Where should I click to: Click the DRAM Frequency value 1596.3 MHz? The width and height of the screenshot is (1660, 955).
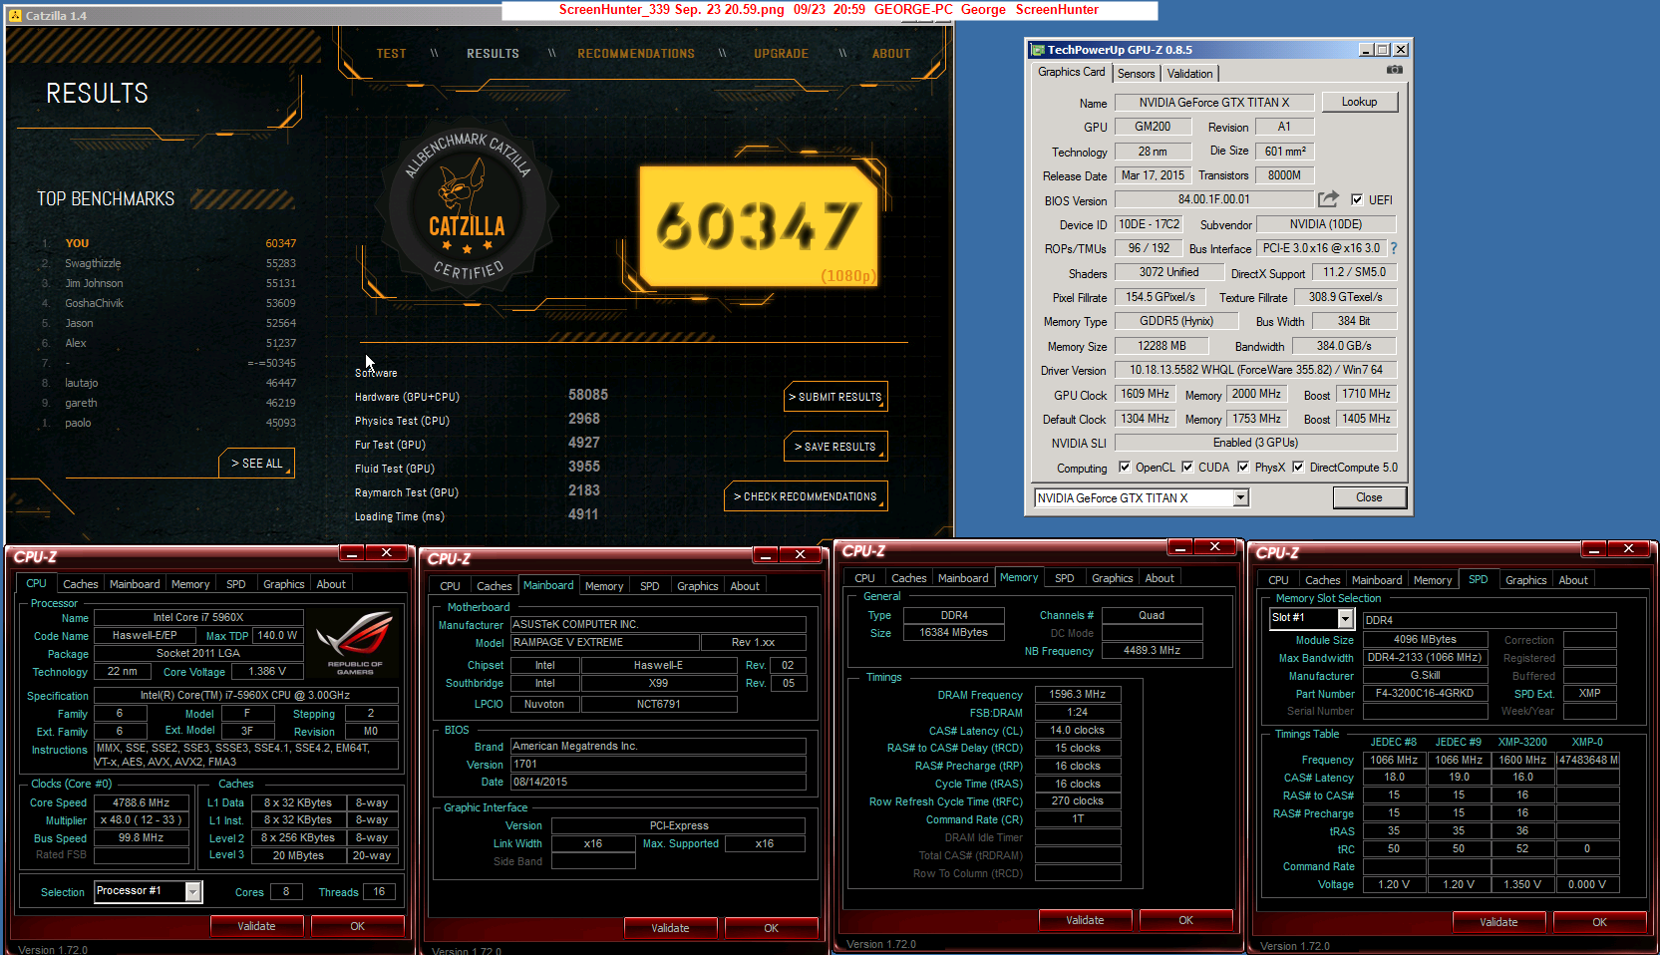click(1077, 695)
